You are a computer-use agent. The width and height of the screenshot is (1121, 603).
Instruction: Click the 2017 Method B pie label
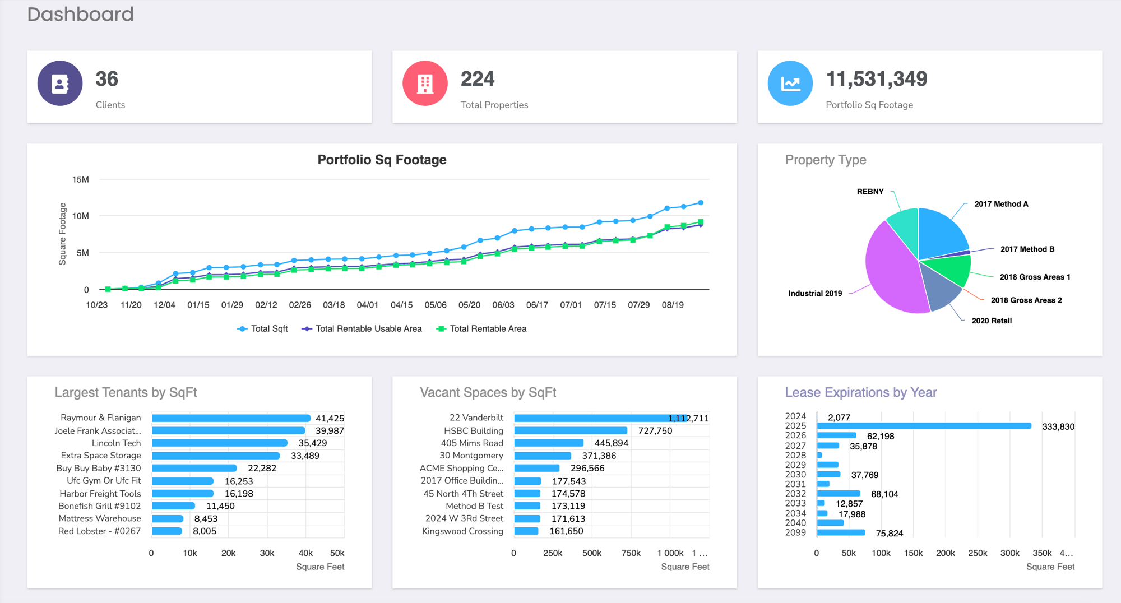click(x=1027, y=249)
